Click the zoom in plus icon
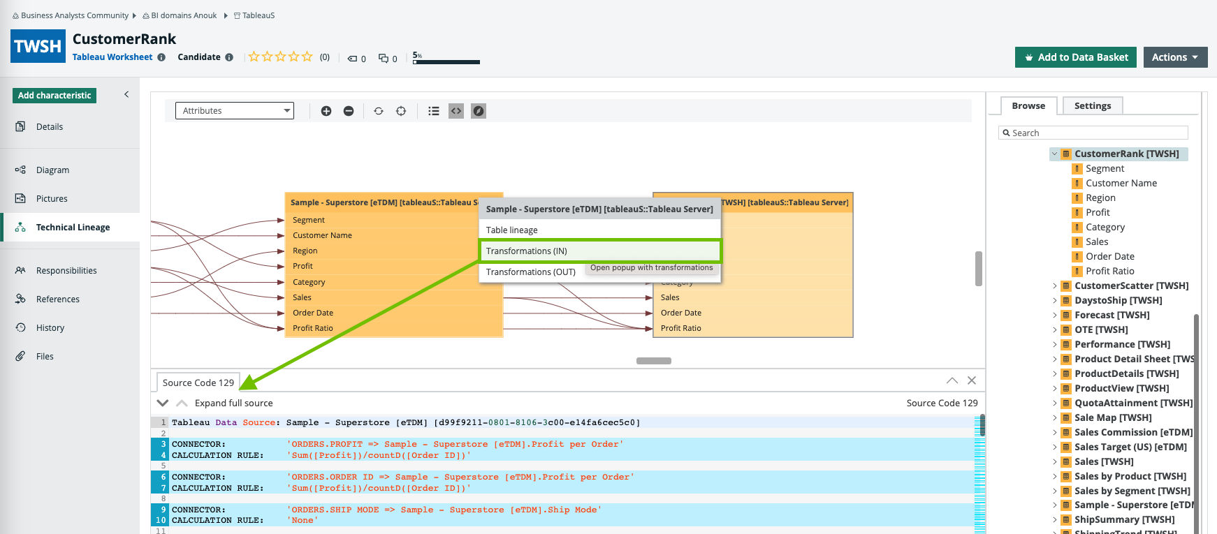 326,111
